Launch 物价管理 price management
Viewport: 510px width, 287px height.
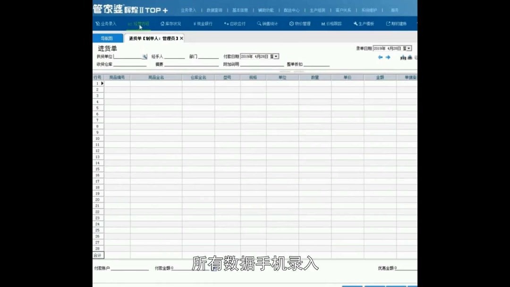coord(300,23)
